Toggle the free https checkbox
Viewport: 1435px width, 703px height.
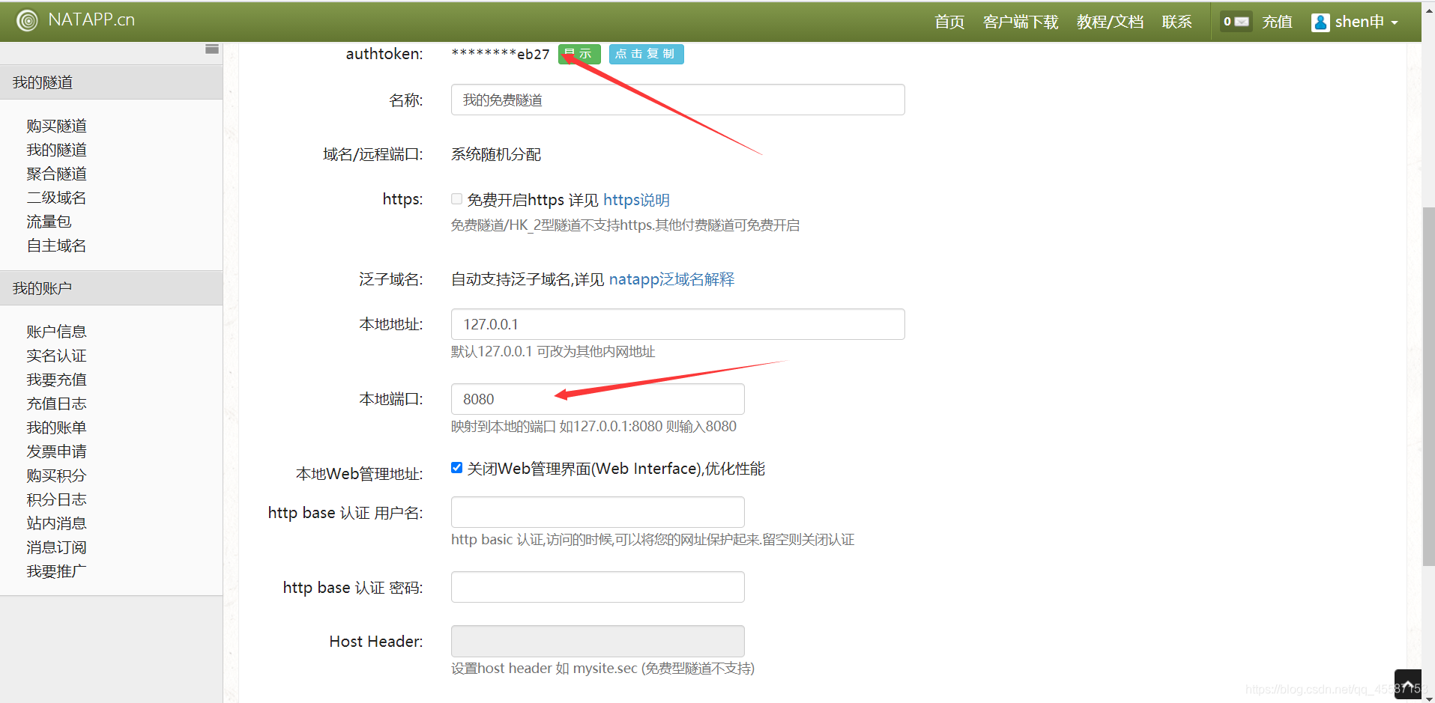tap(456, 198)
